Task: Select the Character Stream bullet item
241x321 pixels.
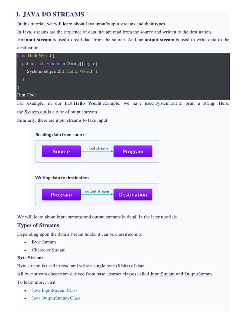Action: point(49,250)
